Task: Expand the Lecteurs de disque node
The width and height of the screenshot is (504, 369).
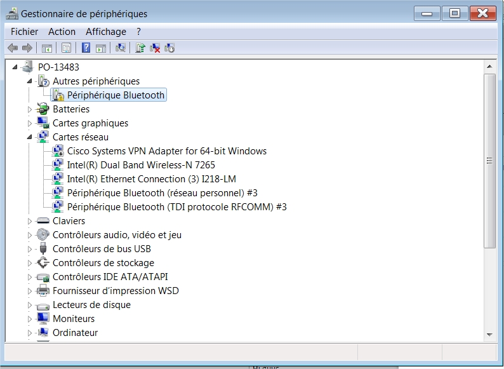Action: (30, 305)
